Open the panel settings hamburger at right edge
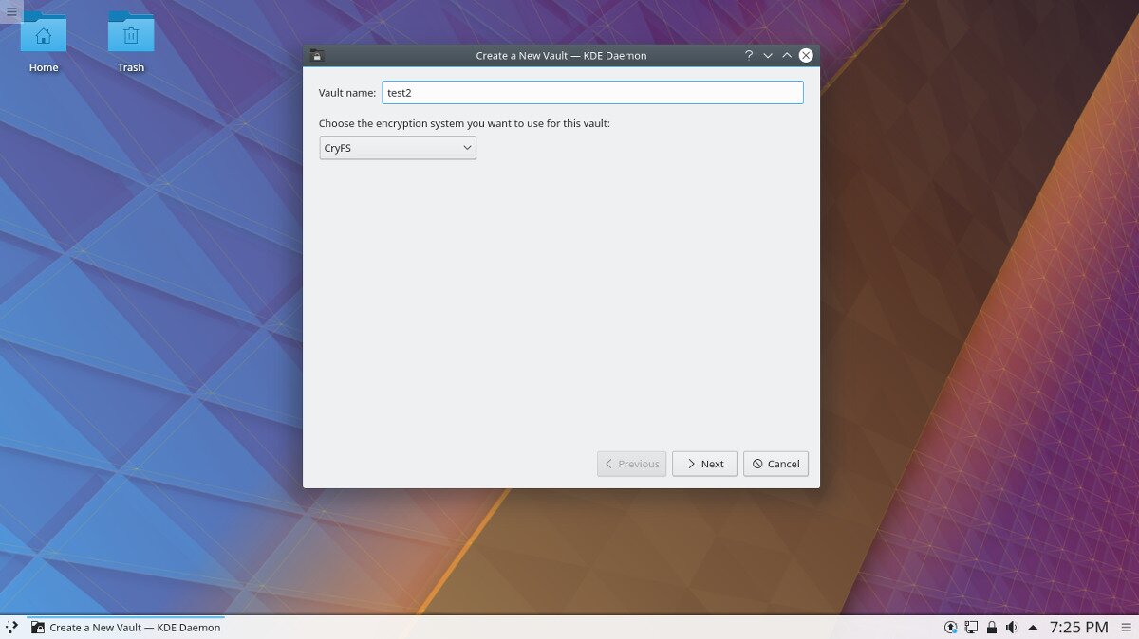Image resolution: width=1139 pixels, height=639 pixels. (1127, 627)
